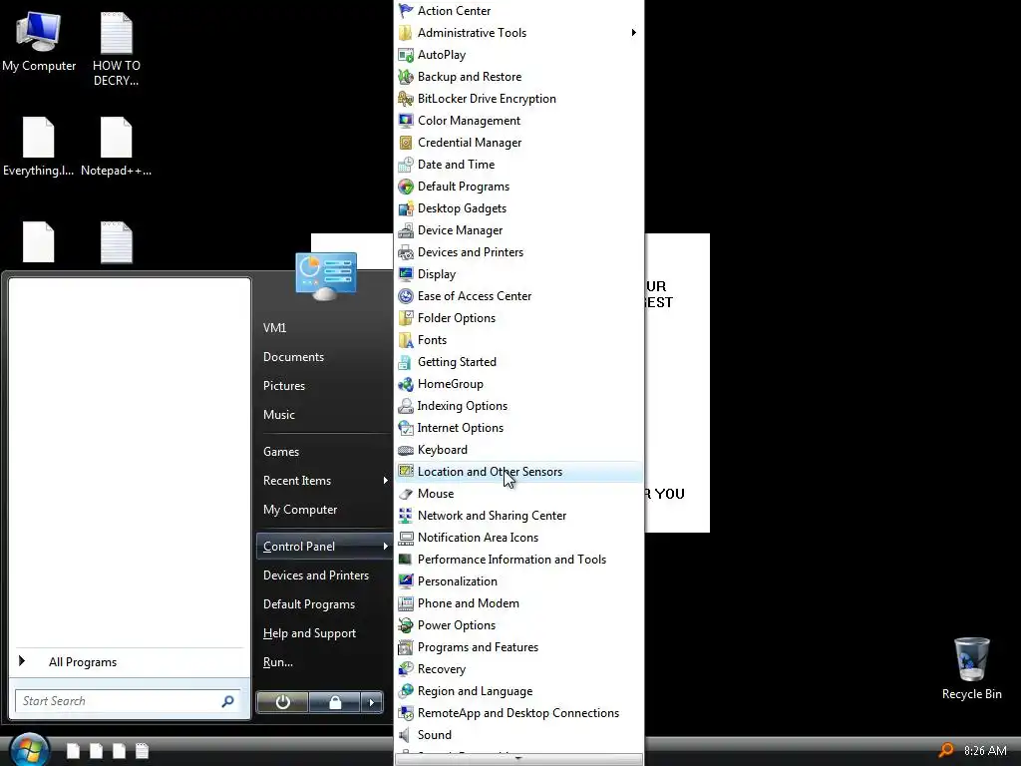The height and width of the screenshot is (766, 1021).
Task: Open Games in Start menu
Action: tap(281, 452)
